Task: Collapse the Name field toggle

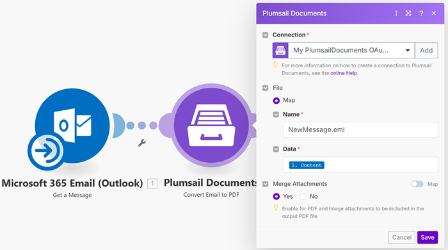Action: 276,114
